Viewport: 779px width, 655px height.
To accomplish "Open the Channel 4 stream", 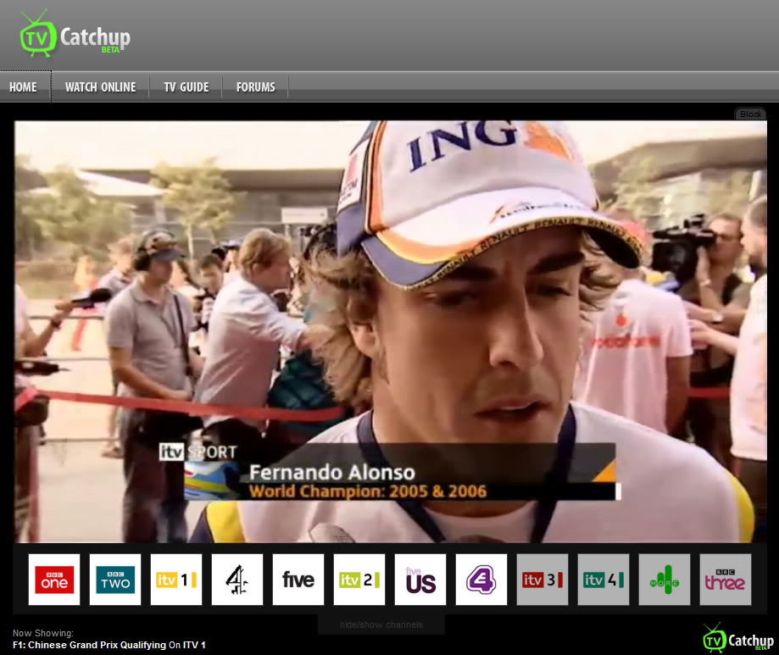I will coord(237,580).
